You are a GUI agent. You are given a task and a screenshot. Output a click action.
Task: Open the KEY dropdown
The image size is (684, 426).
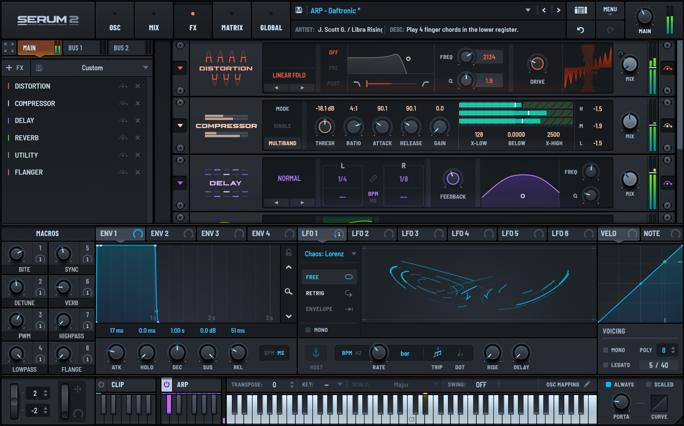click(x=333, y=384)
